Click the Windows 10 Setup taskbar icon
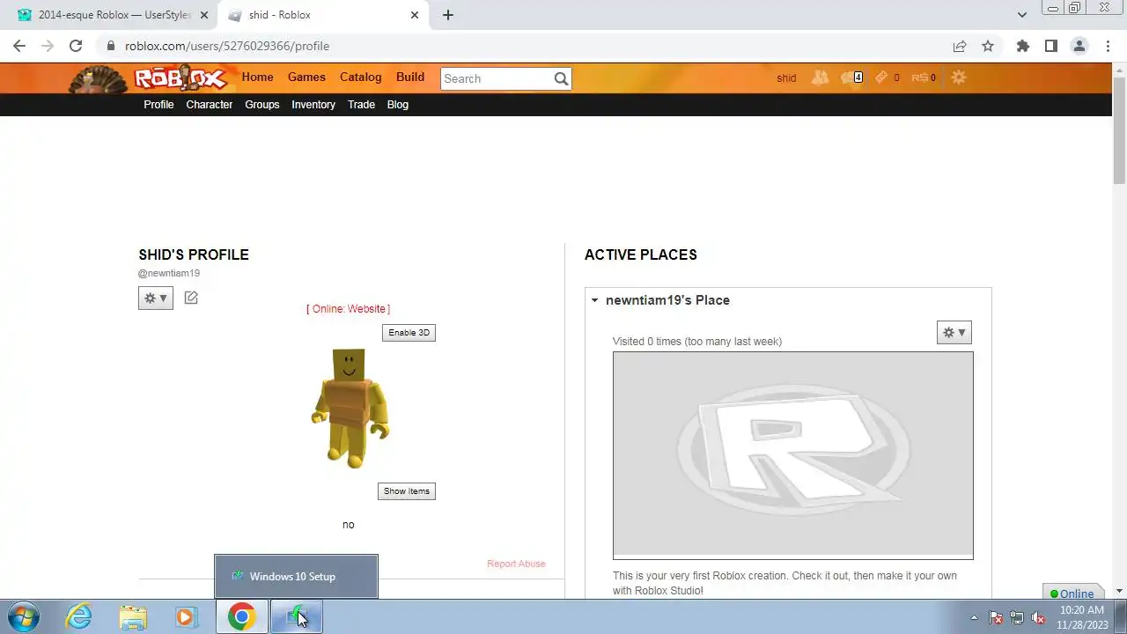This screenshot has width=1127, height=634. point(296,616)
